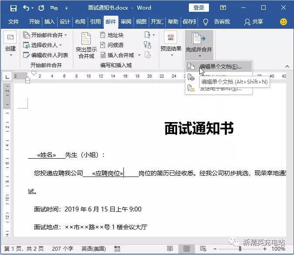Click the 英语(美国) language indicator
This screenshot has width=294, height=255.
(x=93, y=249)
